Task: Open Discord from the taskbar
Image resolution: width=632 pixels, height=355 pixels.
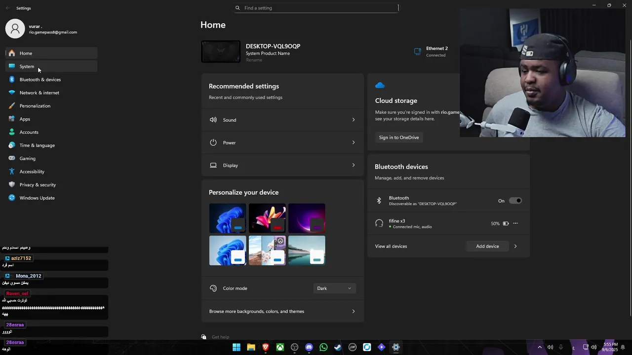Action: click(x=309, y=347)
